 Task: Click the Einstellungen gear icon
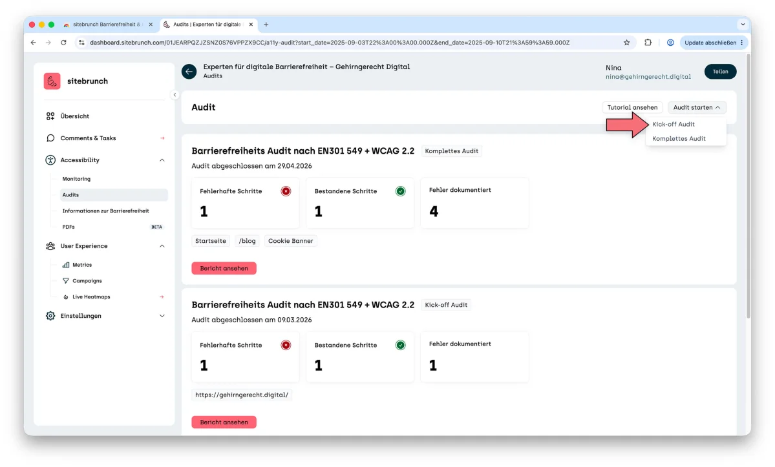coord(50,316)
